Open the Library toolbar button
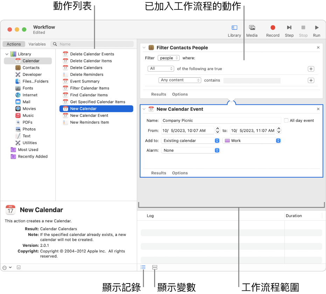This screenshot has width=326, height=294. [x=234, y=31]
